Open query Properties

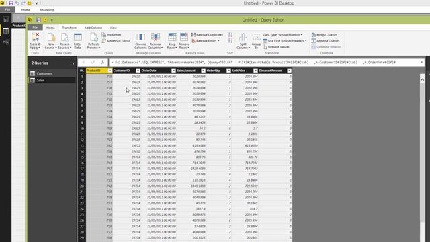[x=112, y=35]
